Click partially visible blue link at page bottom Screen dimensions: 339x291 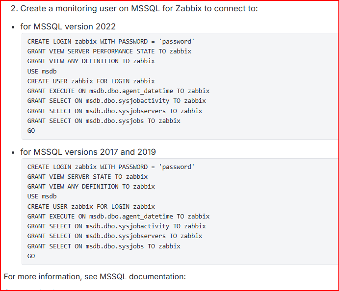30,289
